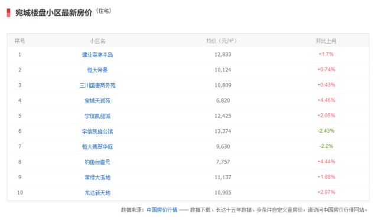Image resolution: width=378 pixels, height=220 pixels.
Task: Click the +2.97% change value
Action: (326, 192)
